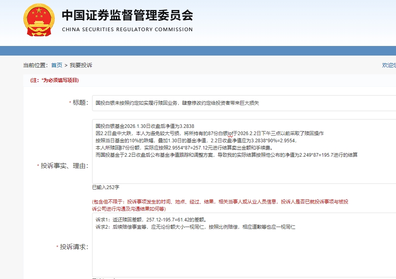
Task: Click the 诉求2 line in the request box
Action: [195, 227]
